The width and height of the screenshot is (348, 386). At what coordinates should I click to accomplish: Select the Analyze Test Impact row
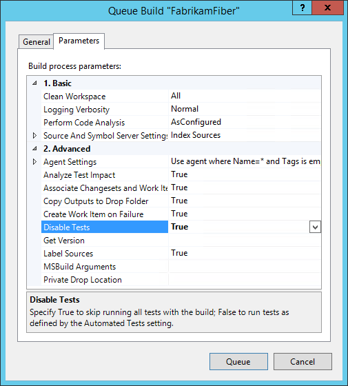[181, 175]
